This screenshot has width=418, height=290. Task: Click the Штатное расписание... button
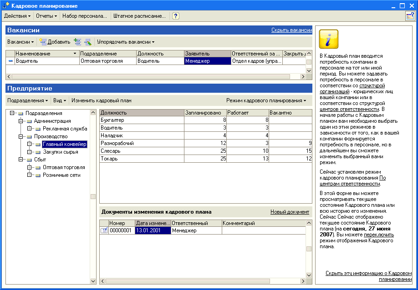pos(139,16)
